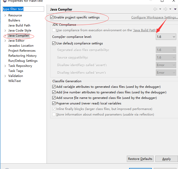This screenshot has height=169, width=178.
Task: Select Java Build Path in sidebar
Action: [x=19, y=25]
